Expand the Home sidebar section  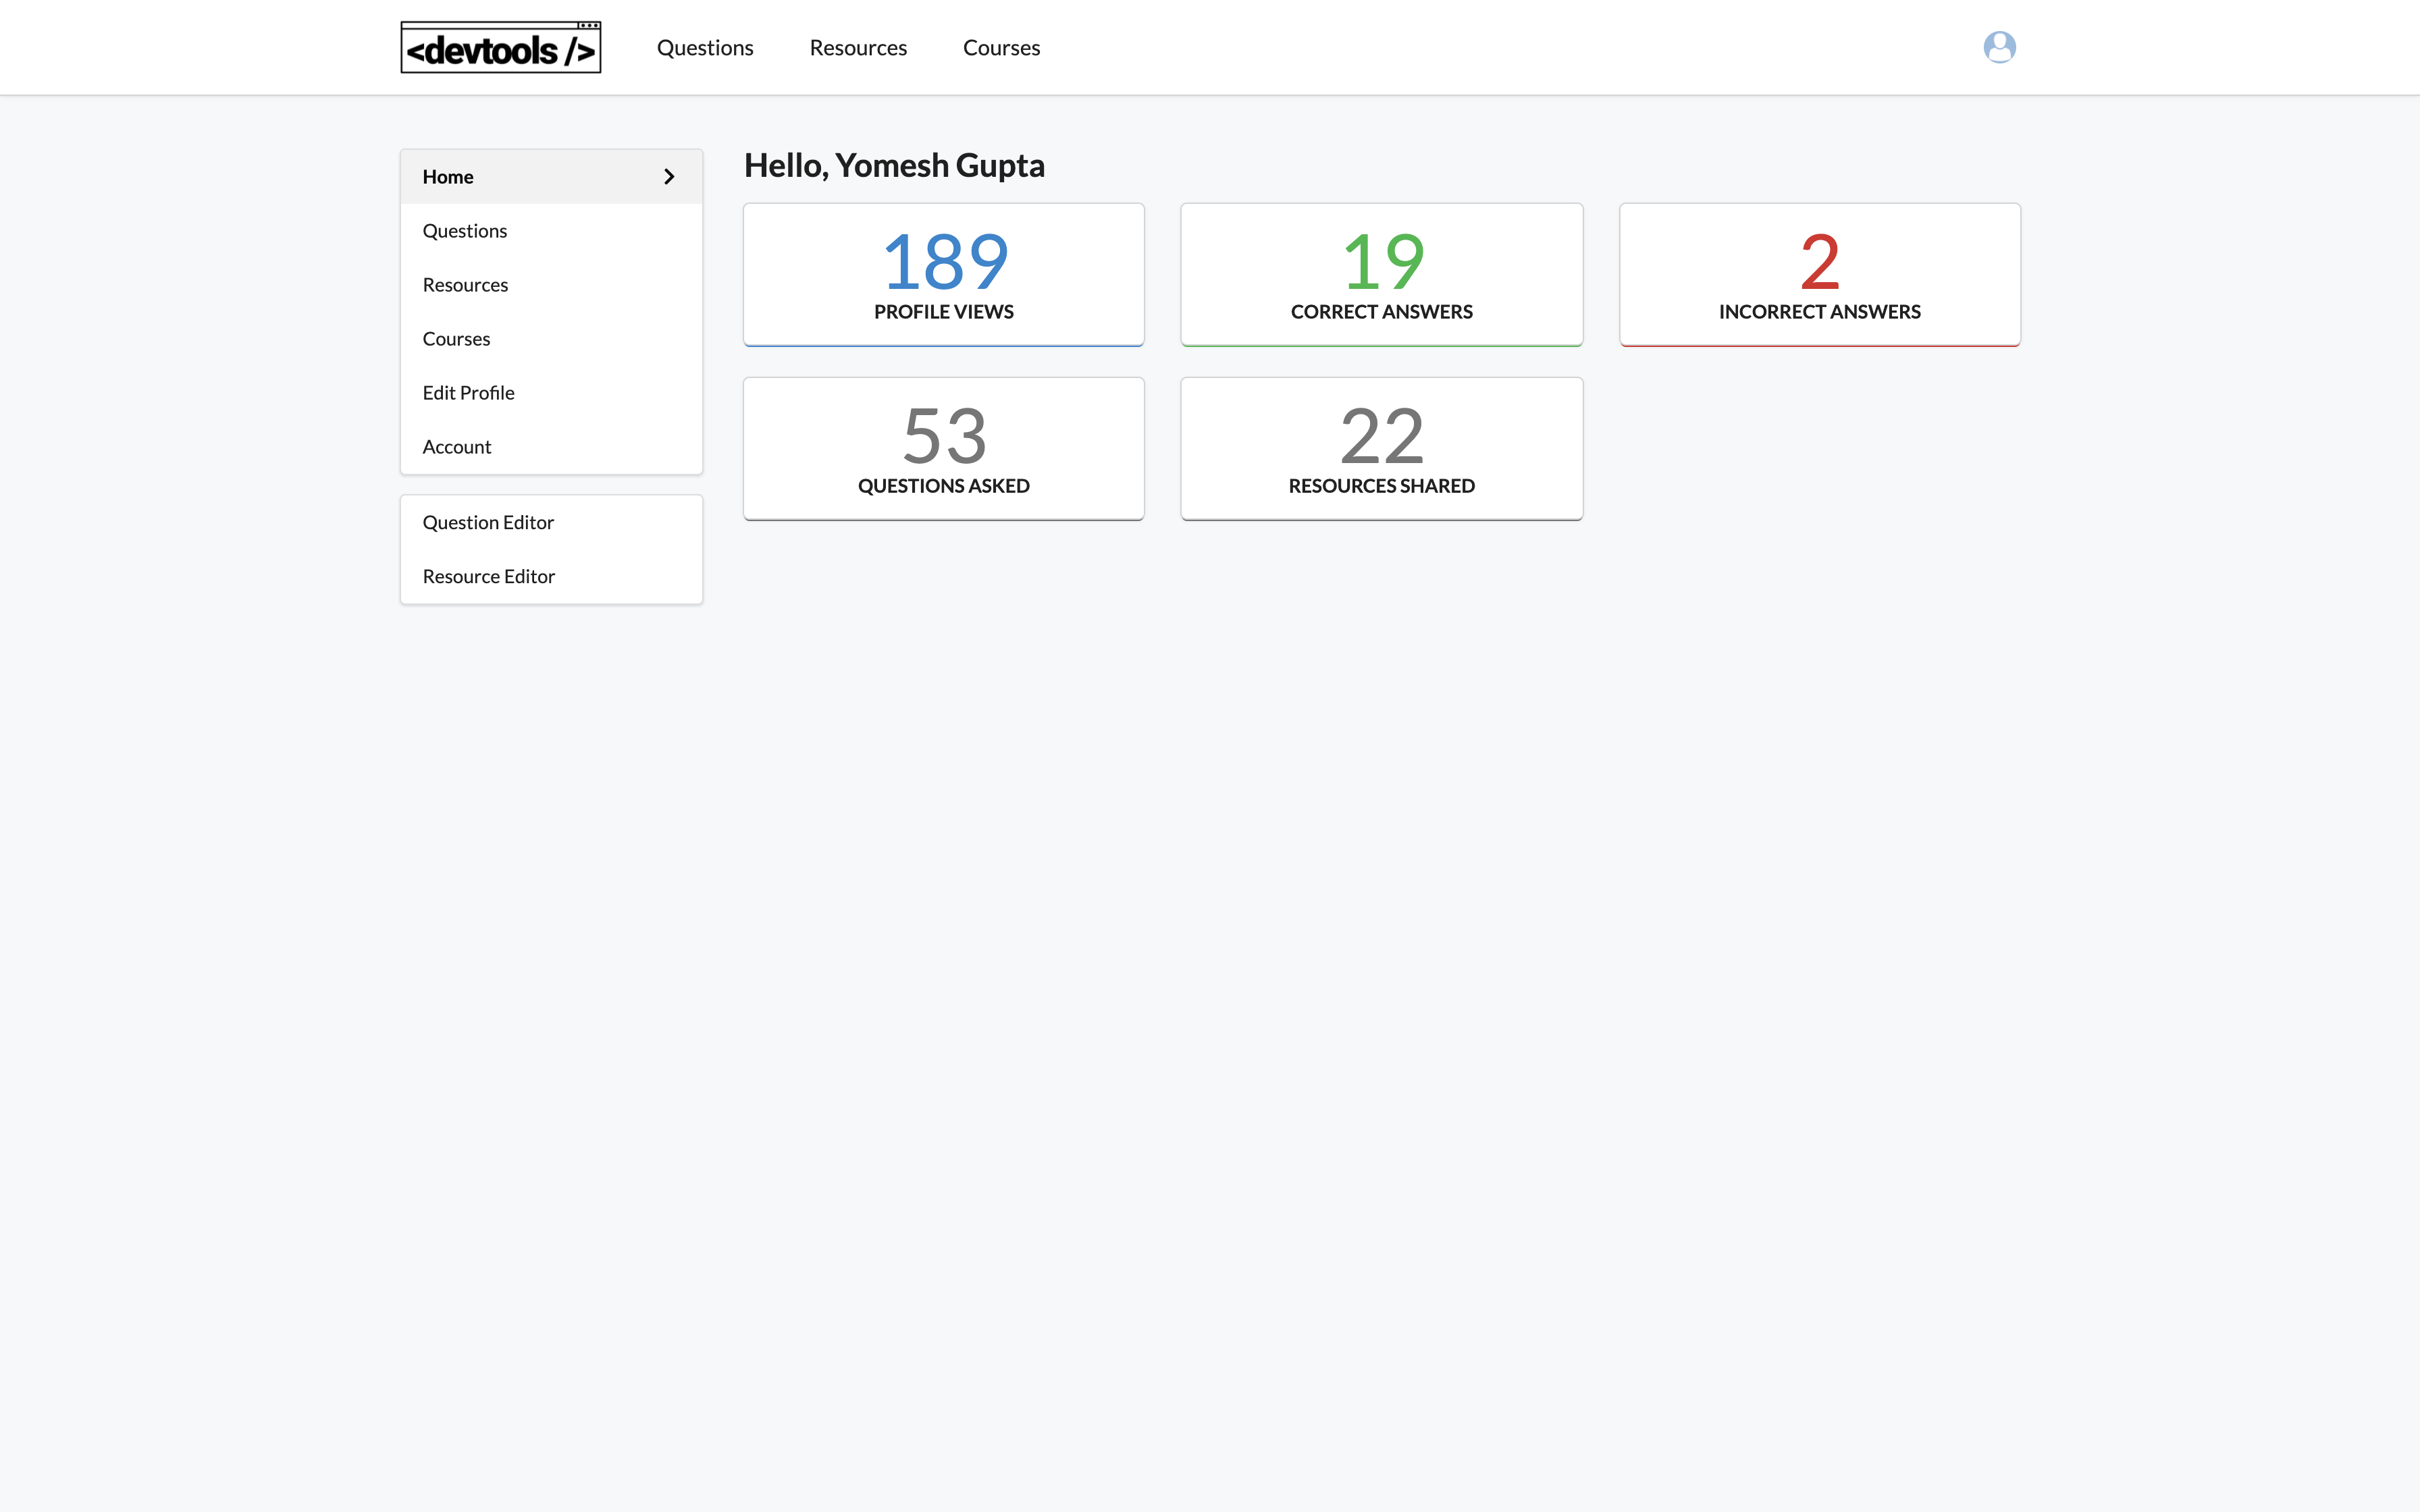[447, 176]
